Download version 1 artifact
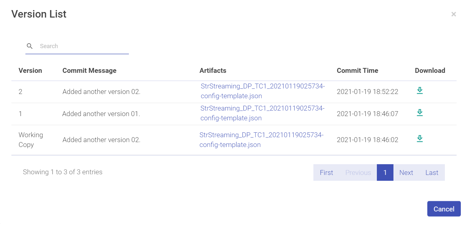 (420, 113)
